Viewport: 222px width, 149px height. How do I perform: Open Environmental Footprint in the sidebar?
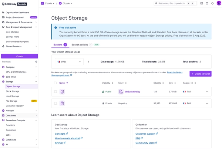(17, 41)
